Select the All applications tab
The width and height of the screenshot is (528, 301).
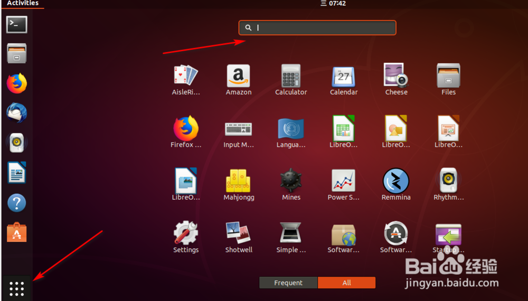[x=346, y=283]
